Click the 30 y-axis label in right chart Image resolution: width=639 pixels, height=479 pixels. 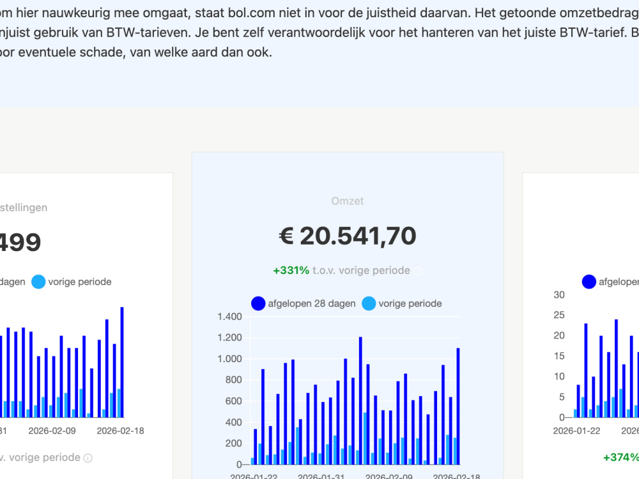pyautogui.click(x=559, y=295)
